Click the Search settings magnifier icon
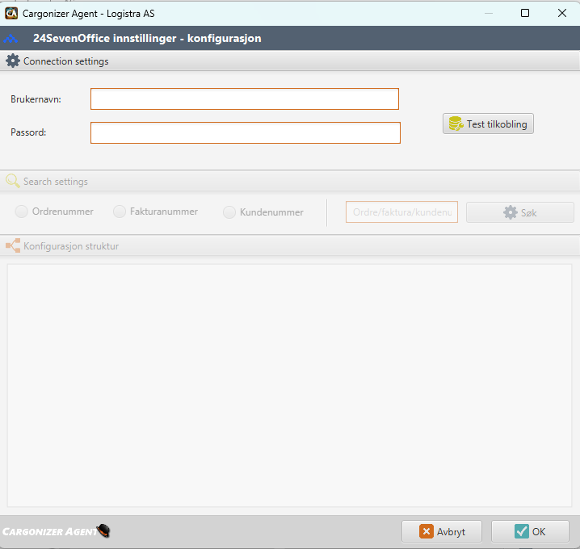 pos(13,181)
